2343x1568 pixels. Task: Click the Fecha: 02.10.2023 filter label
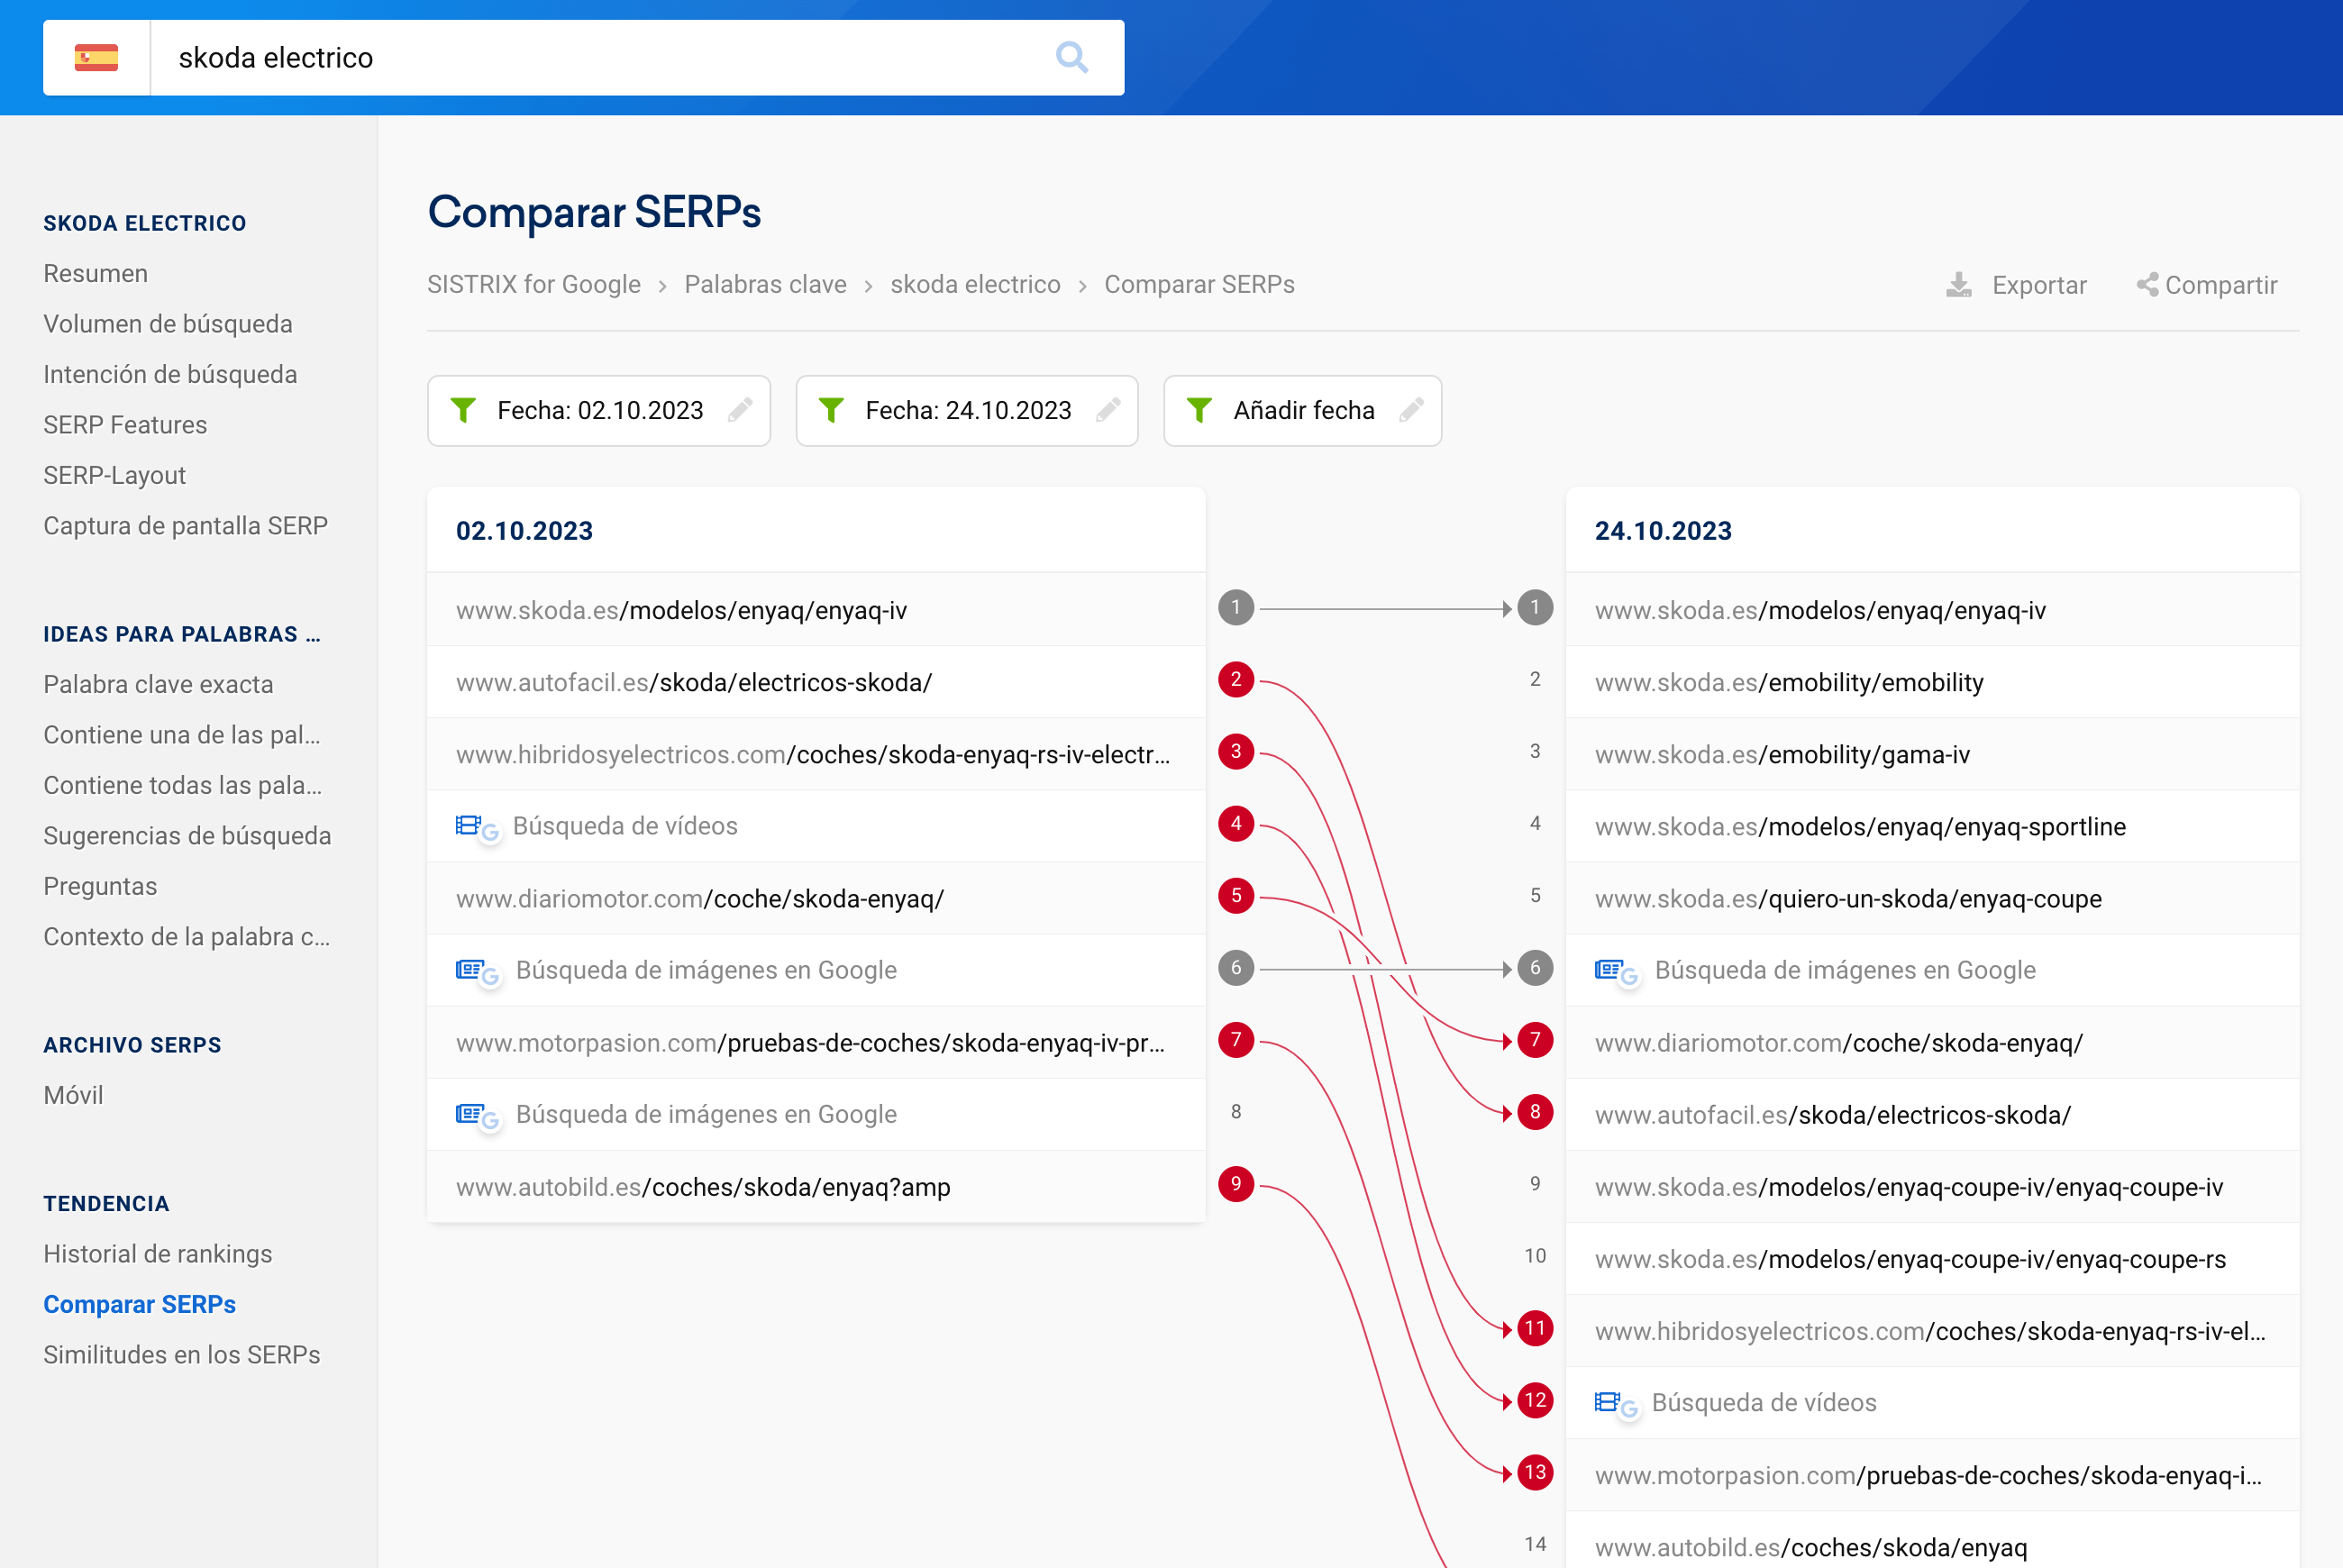[x=600, y=410]
